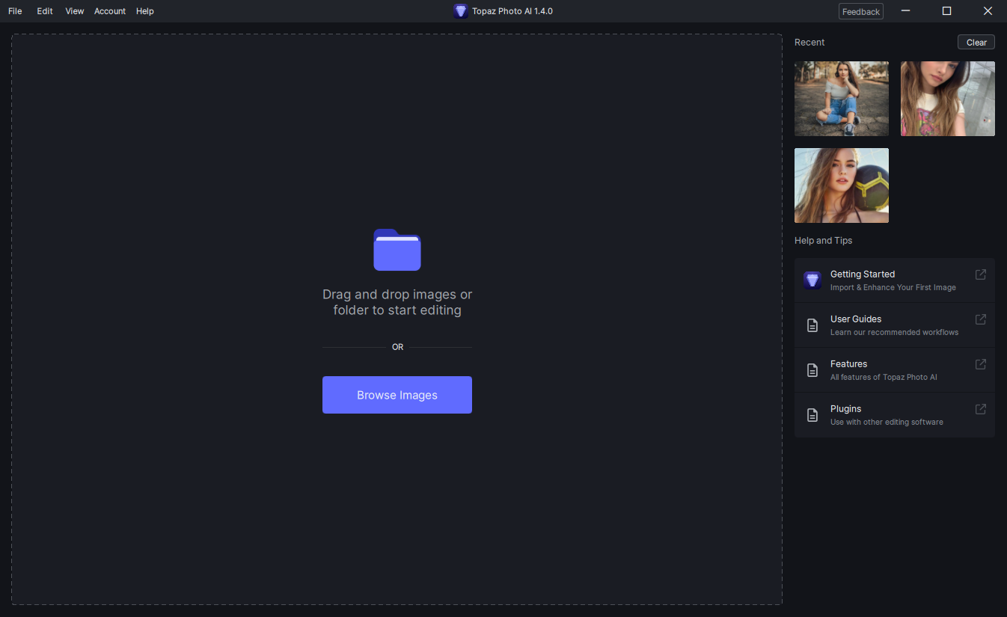1007x617 pixels.
Task: Clear the Recent images list
Action: click(x=976, y=43)
